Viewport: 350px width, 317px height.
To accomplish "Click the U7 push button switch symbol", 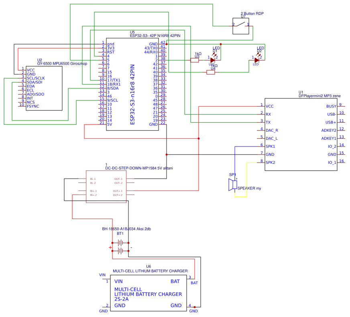I will [241, 26].
